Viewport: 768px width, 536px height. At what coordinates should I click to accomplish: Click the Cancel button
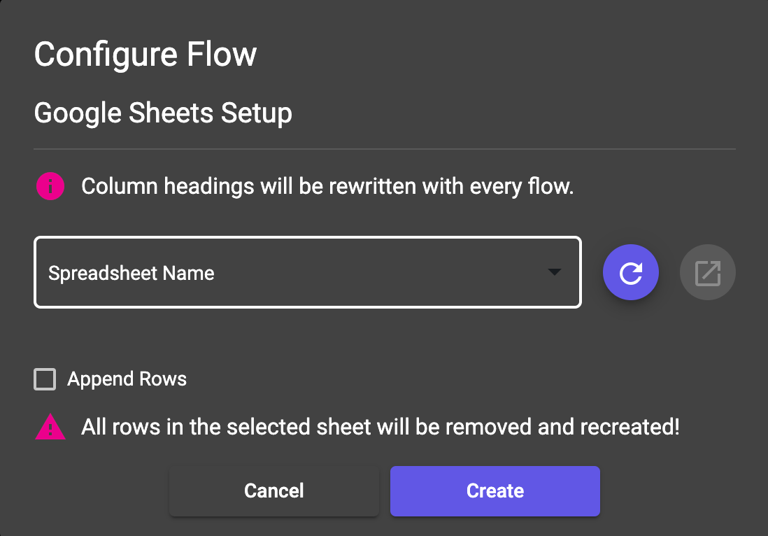[274, 491]
